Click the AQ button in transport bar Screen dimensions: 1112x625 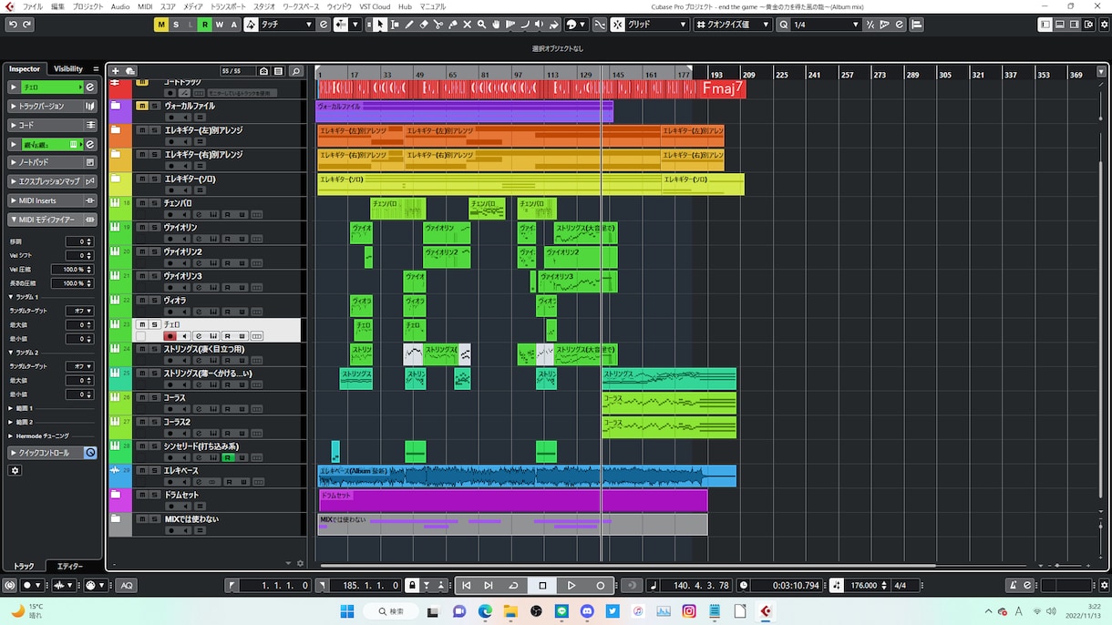[127, 585]
